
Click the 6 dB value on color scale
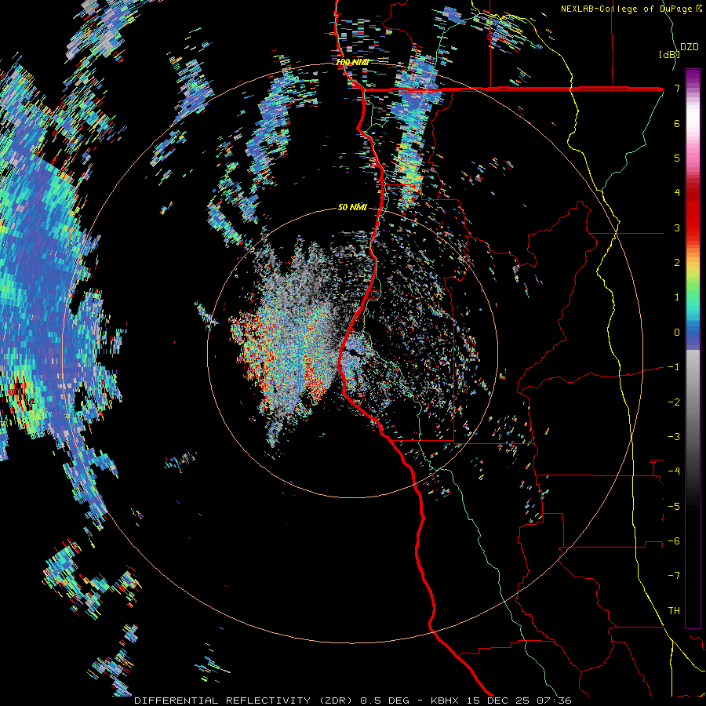pyautogui.click(x=677, y=123)
